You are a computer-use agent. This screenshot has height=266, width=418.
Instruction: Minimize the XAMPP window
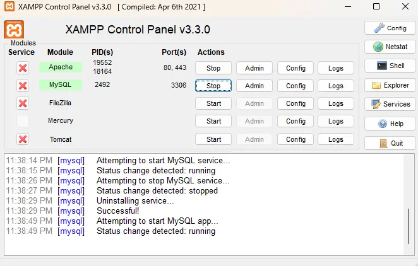click(348, 6)
